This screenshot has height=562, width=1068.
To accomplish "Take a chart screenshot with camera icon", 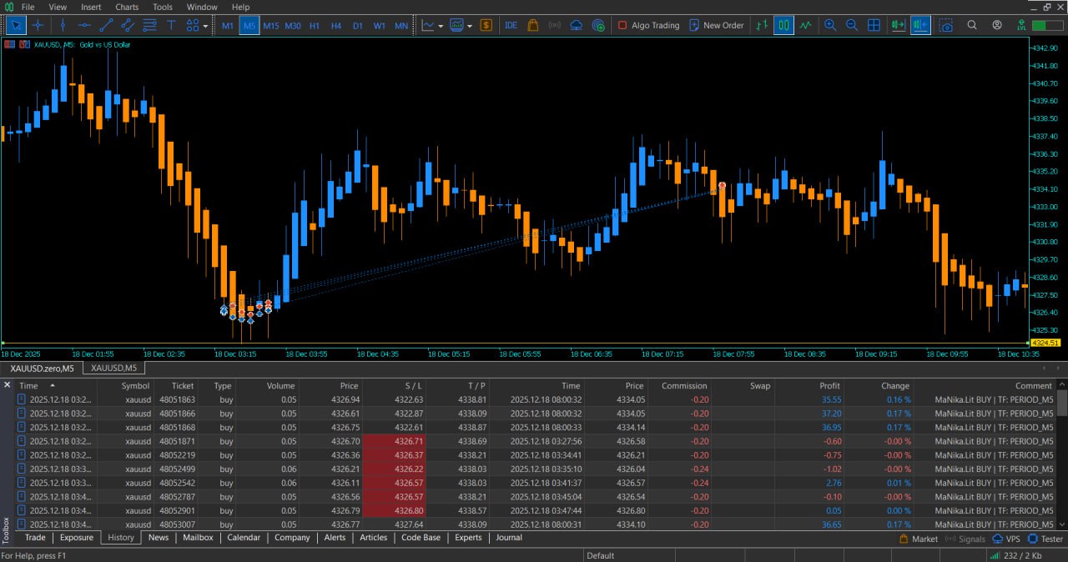I will [946, 26].
